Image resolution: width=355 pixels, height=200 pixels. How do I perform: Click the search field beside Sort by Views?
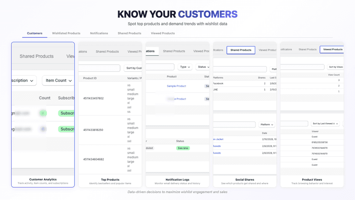click(302, 67)
